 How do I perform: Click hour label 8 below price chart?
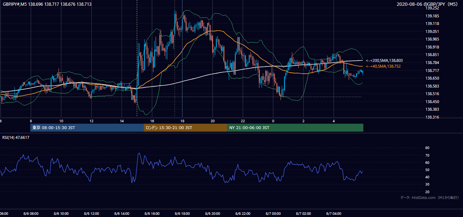pos(31,121)
